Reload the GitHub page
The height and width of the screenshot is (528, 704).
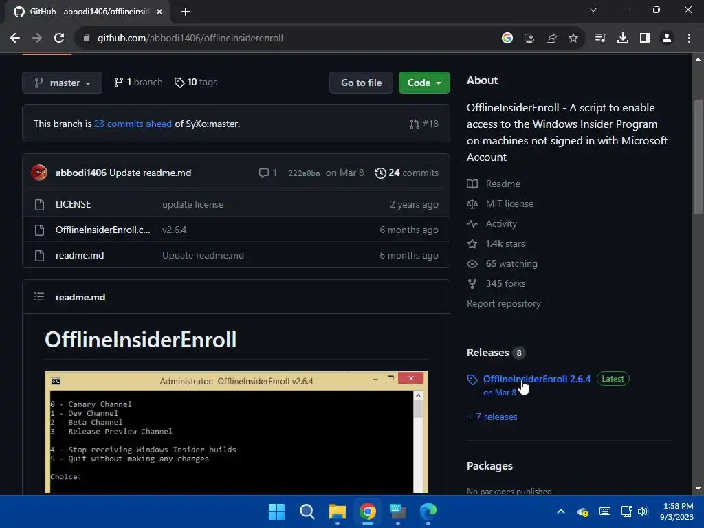59,38
